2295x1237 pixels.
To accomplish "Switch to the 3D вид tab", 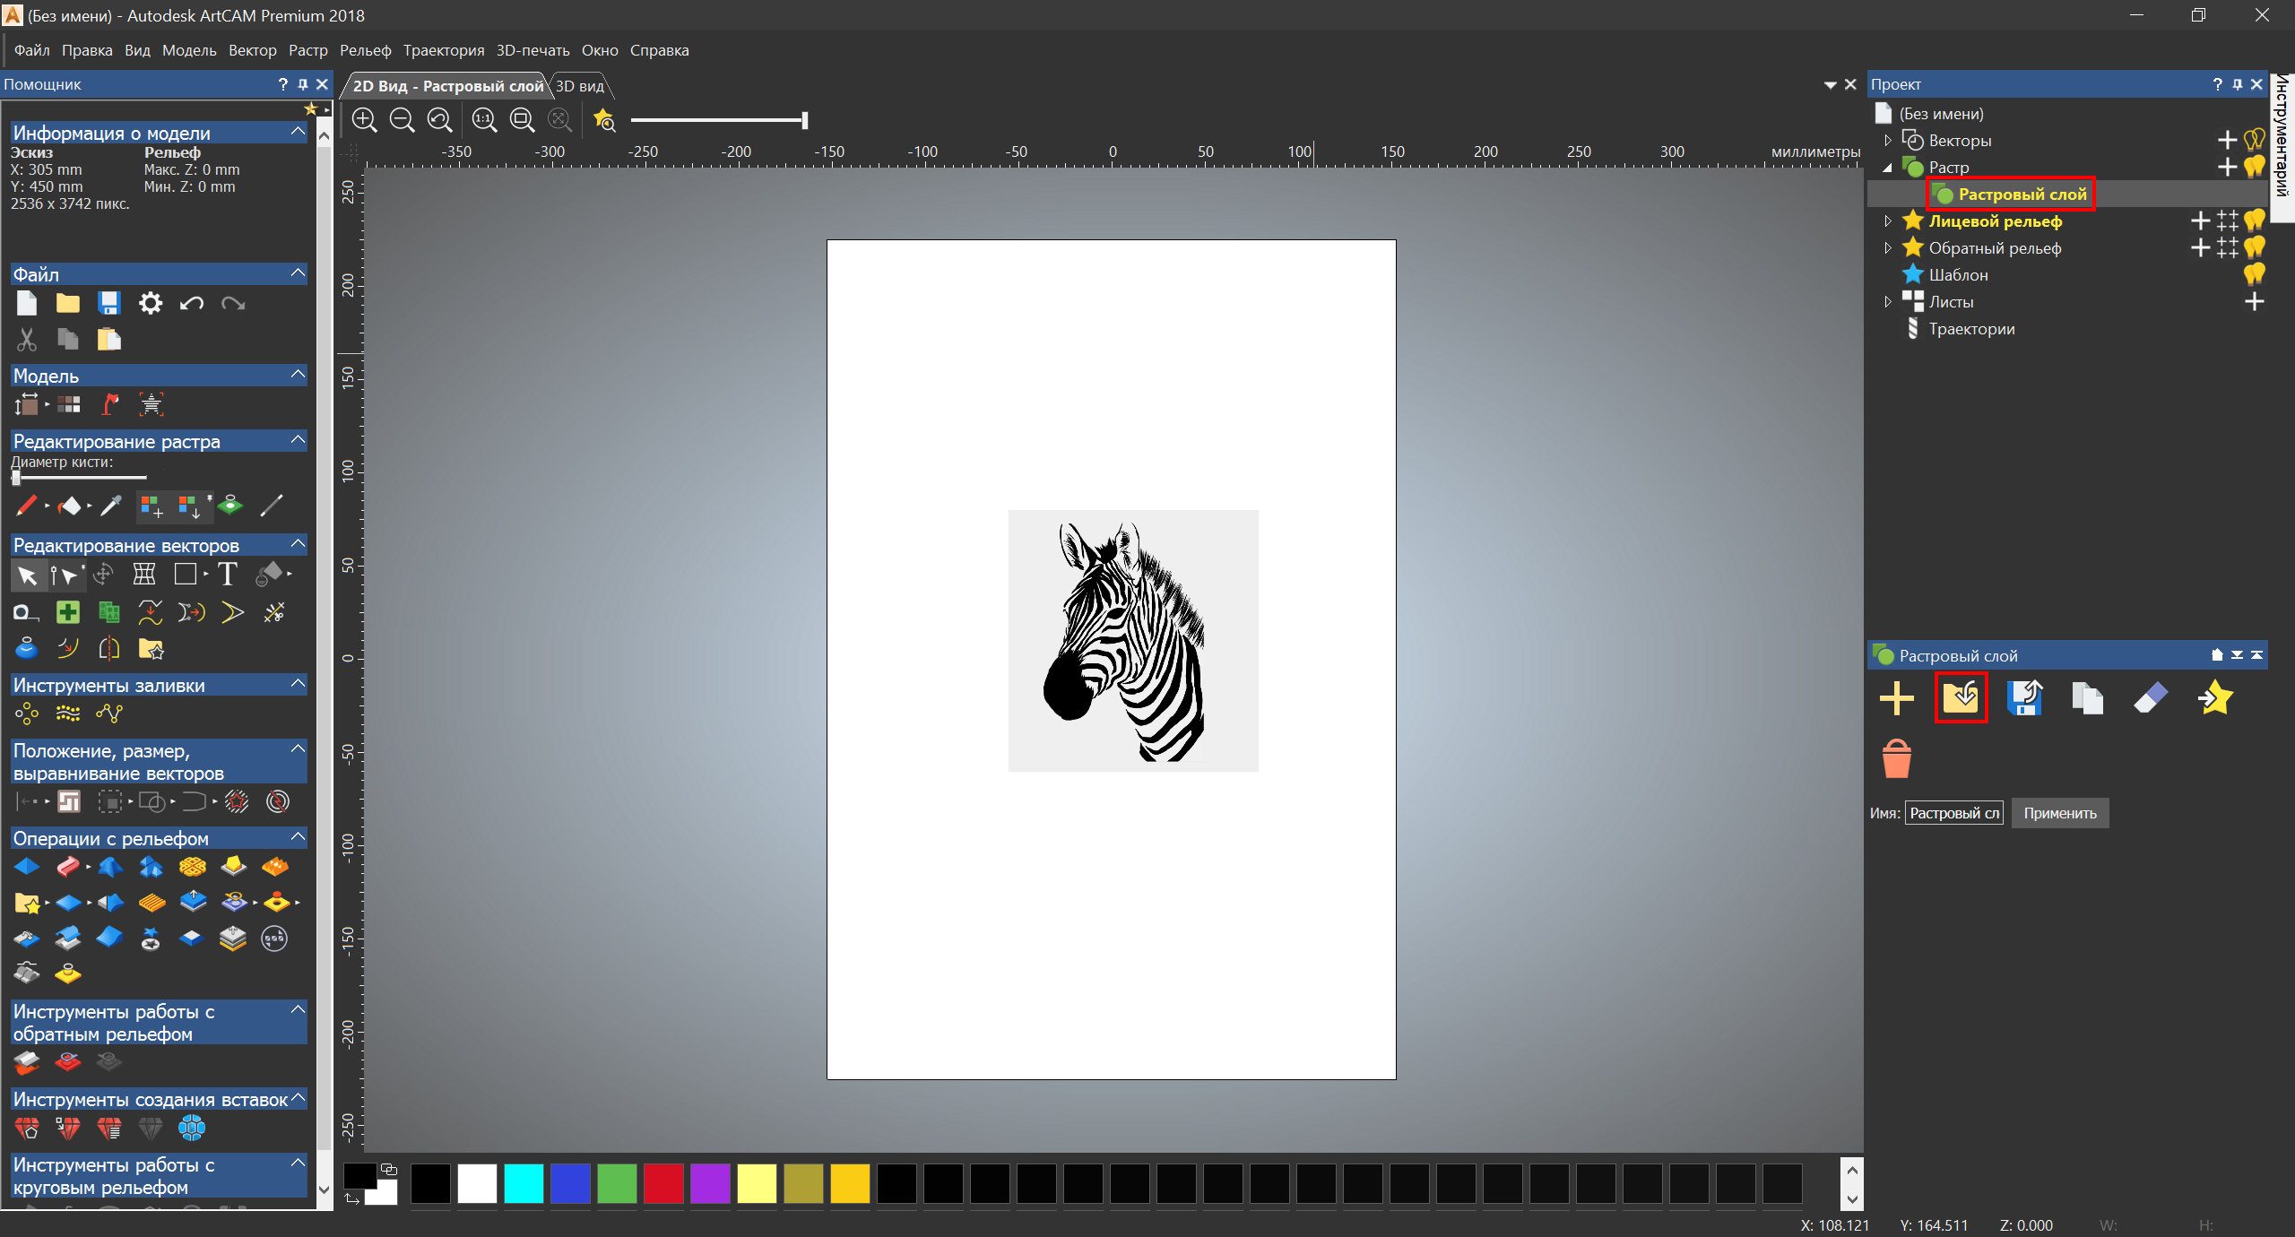I will point(580,86).
